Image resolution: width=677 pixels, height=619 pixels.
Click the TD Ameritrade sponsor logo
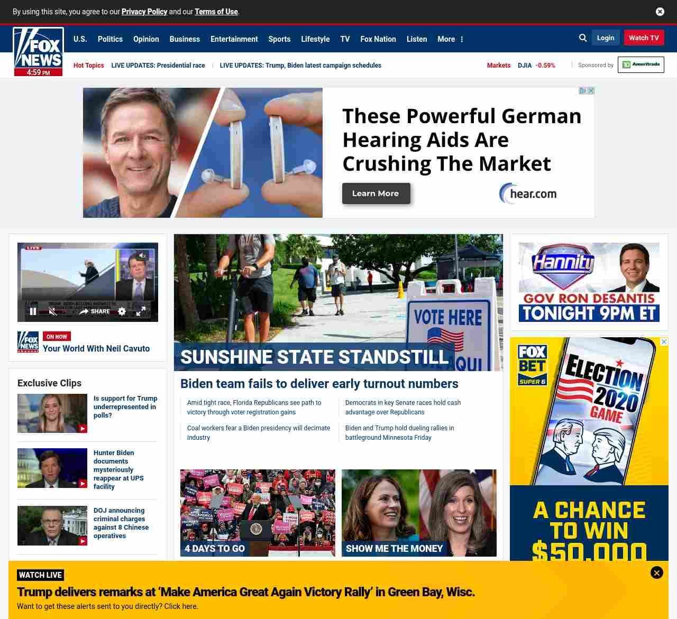(x=641, y=64)
